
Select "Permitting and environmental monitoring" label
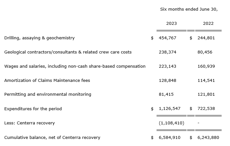(x=48, y=94)
